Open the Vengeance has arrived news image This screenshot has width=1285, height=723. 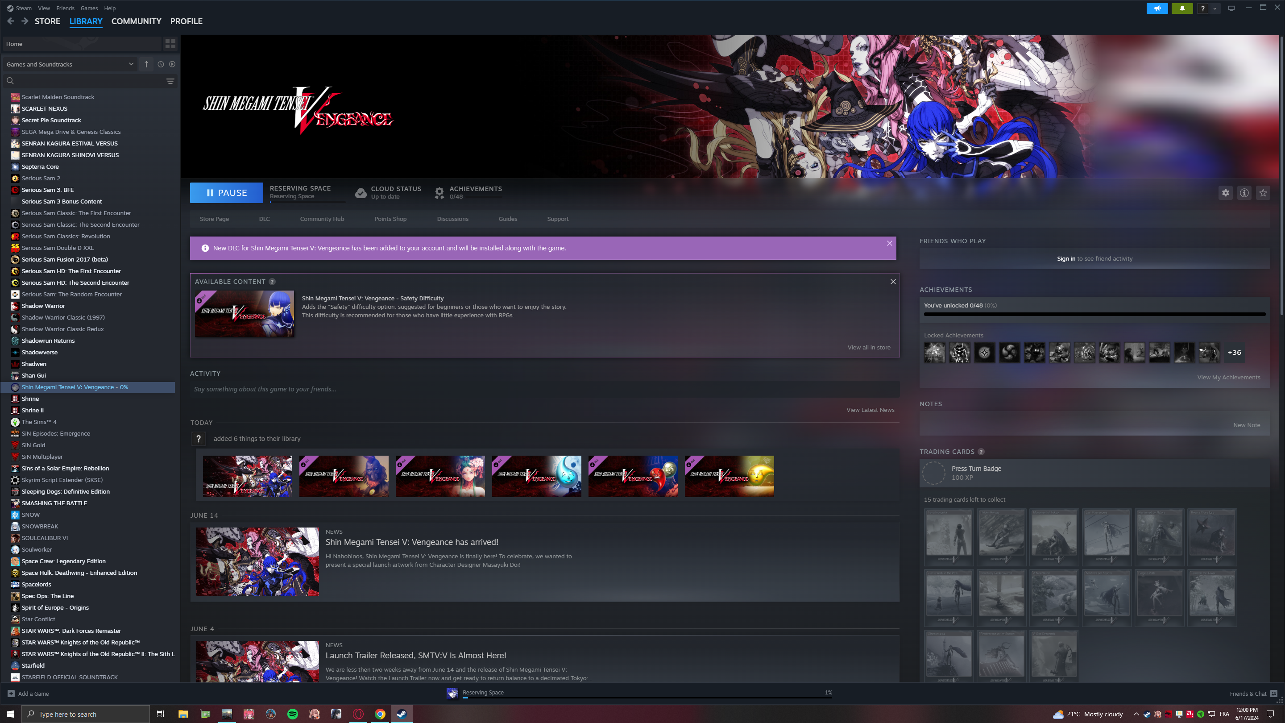click(x=257, y=562)
